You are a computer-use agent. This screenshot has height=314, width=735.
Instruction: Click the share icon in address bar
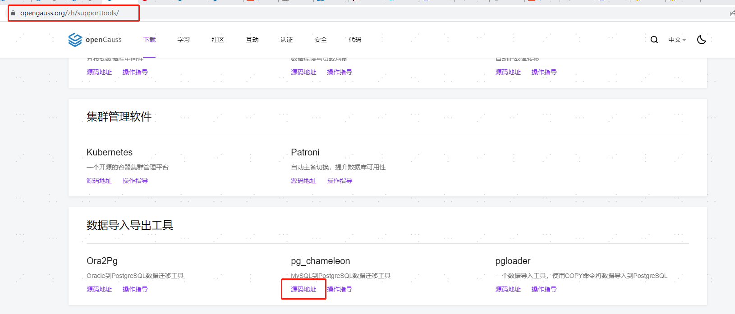coord(732,13)
